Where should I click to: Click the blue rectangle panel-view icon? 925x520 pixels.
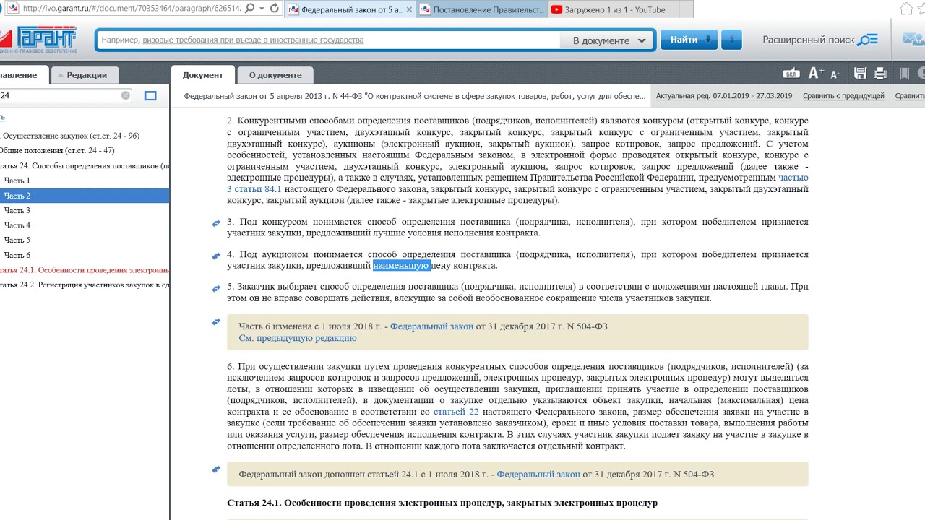[150, 95]
